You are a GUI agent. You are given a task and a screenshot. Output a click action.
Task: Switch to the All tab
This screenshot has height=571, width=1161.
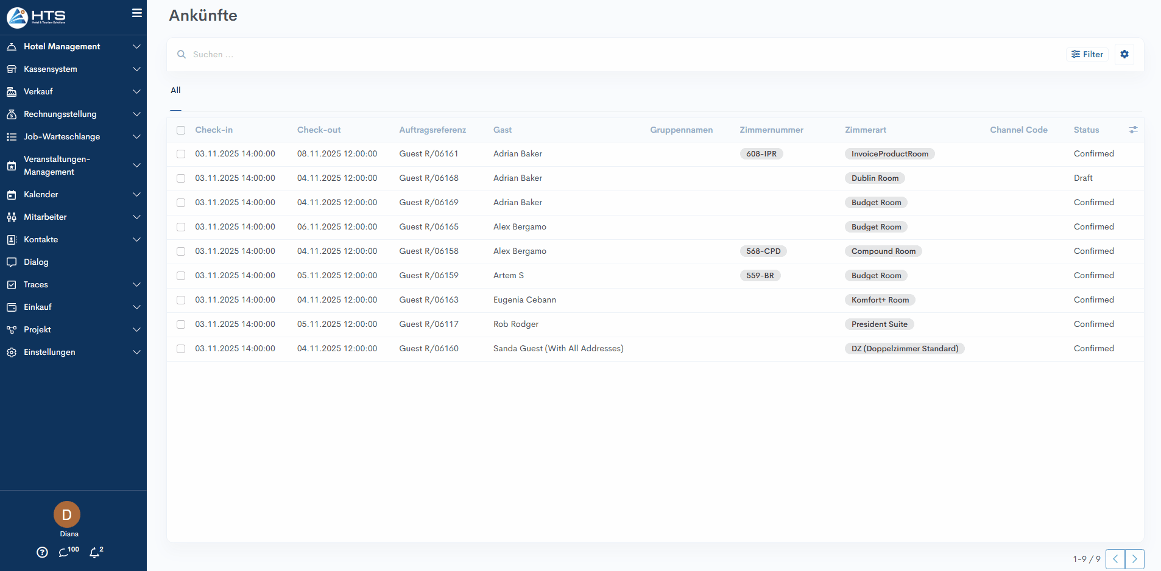[x=175, y=90]
